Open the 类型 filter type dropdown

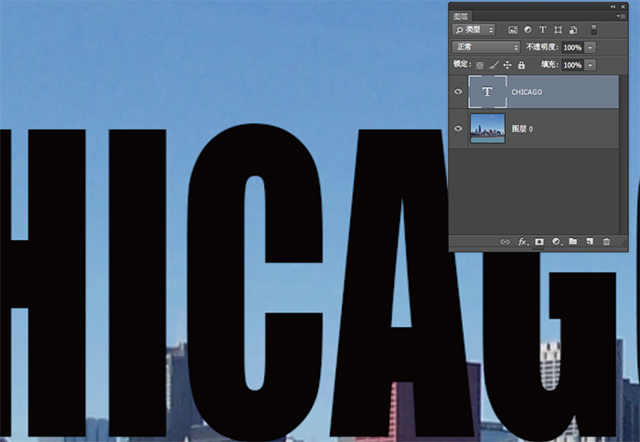[474, 30]
